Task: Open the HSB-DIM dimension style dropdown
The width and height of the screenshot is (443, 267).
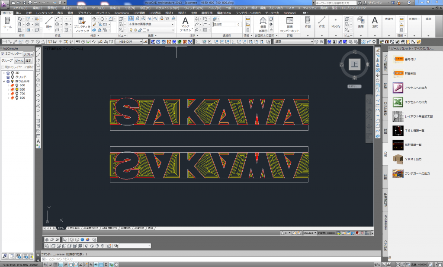Action: point(129,42)
